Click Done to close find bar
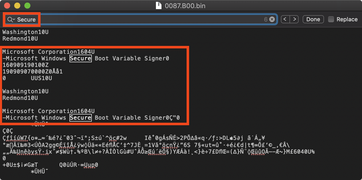The height and width of the screenshot is (180, 362). [313, 19]
